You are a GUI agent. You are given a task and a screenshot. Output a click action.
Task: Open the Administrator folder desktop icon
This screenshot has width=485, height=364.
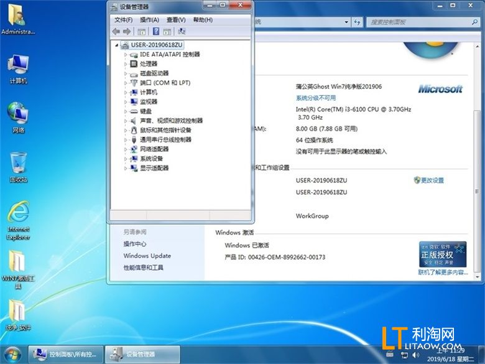tap(18, 18)
